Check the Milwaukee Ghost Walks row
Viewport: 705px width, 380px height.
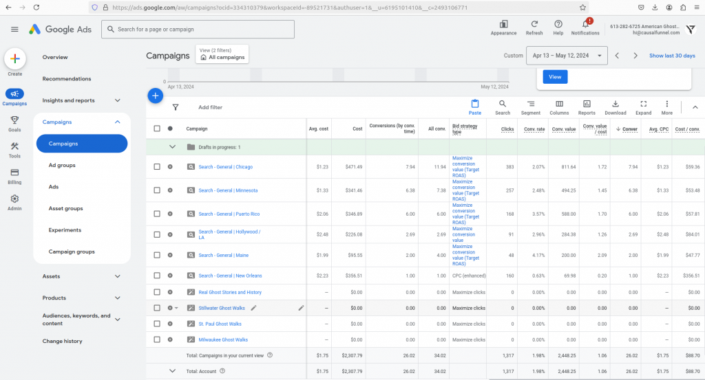[x=157, y=339]
